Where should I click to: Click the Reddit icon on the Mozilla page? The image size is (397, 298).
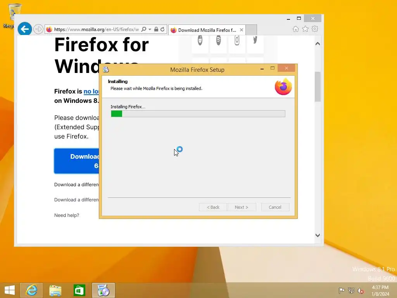200,40
